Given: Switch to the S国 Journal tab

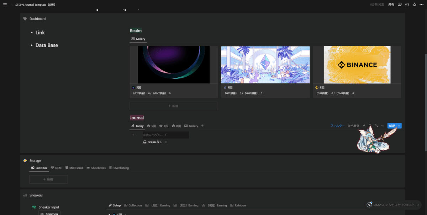Looking at the screenshot, I should [152, 126].
